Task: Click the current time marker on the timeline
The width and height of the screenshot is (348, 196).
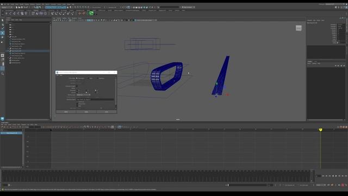Action: pyautogui.click(x=320, y=130)
